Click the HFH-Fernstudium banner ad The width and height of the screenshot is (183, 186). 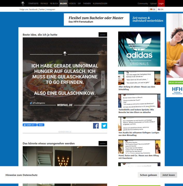97,19
